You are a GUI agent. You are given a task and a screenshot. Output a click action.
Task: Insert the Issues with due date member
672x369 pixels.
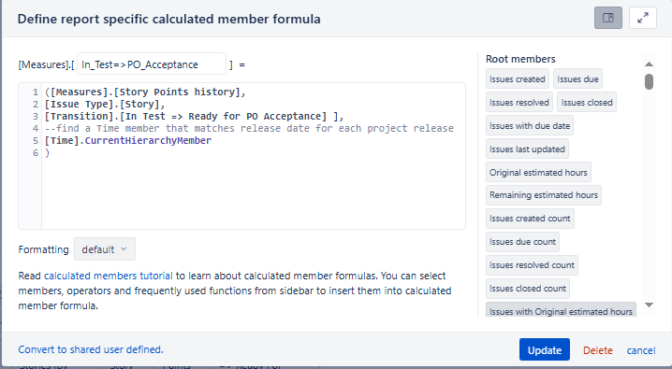click(530, 126)
